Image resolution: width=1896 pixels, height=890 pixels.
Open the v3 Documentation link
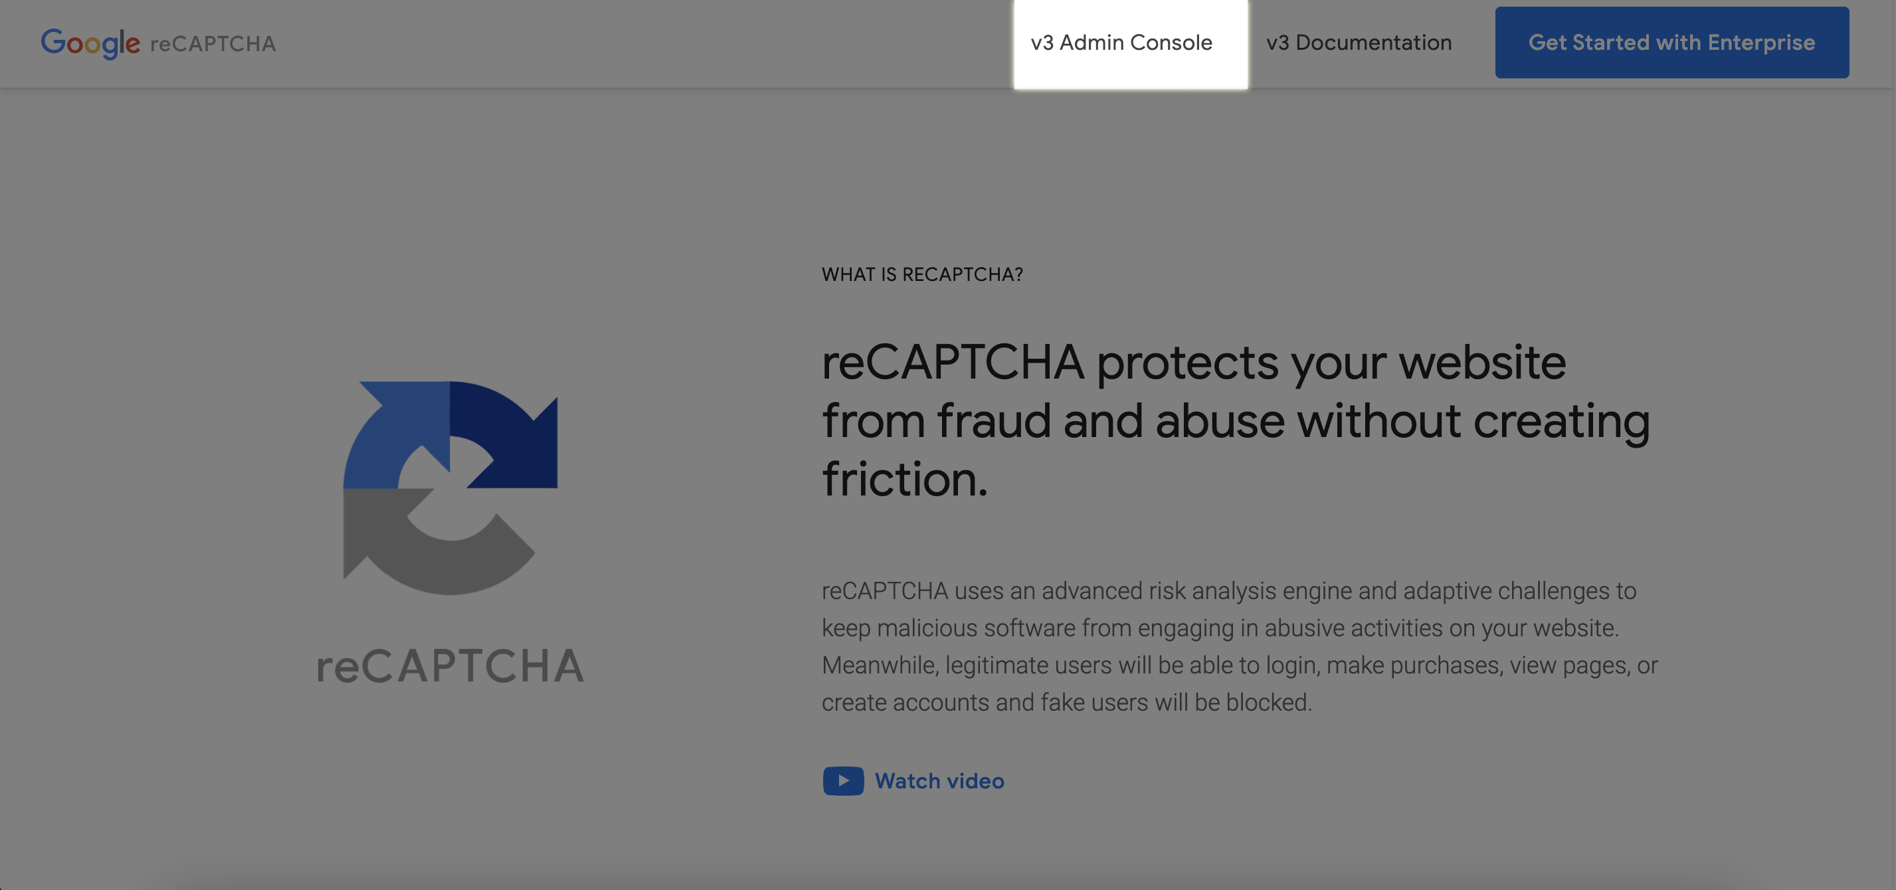(1359, 43)
